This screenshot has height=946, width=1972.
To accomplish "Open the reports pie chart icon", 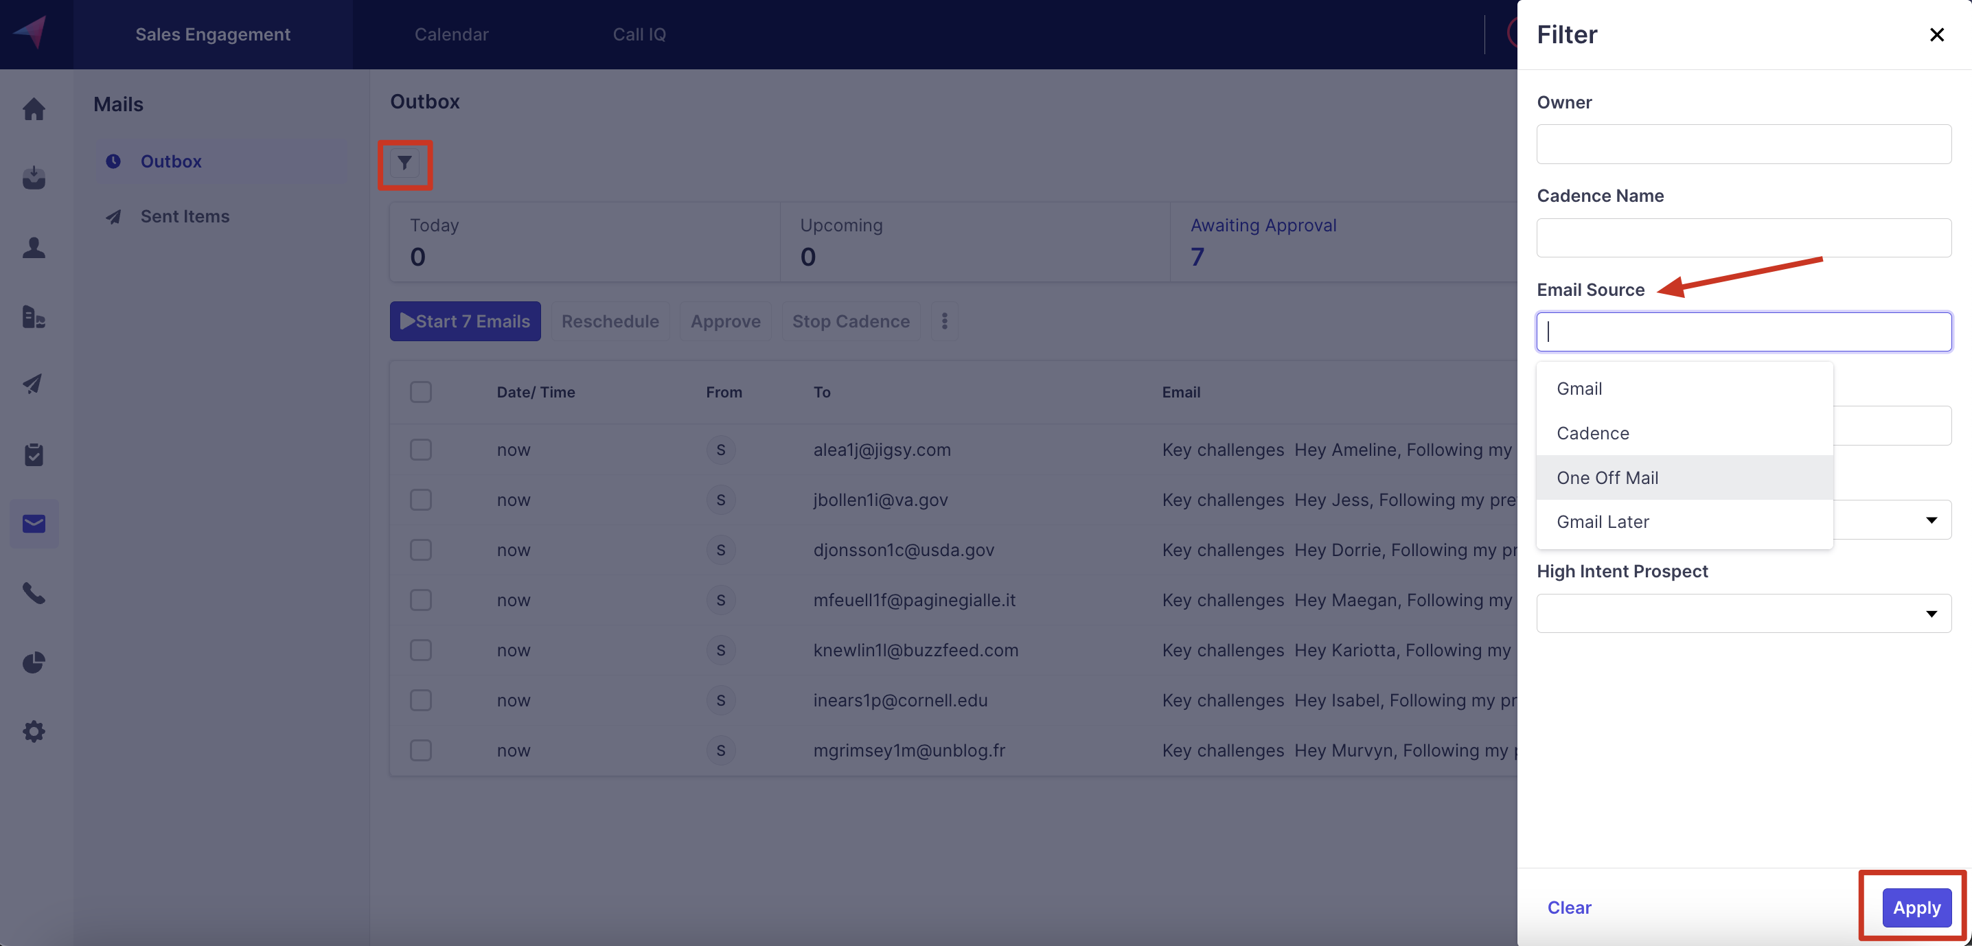I will click(34, 662).
